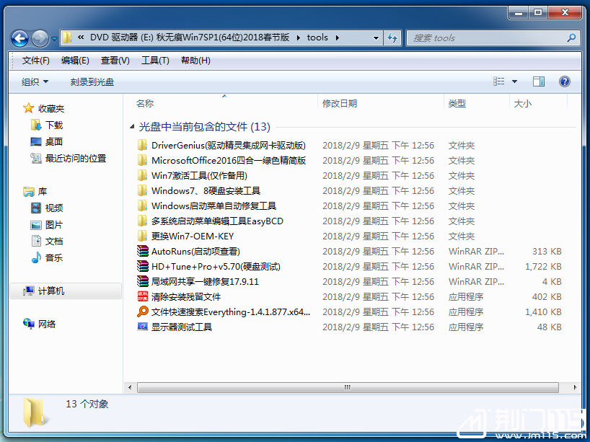
Task: Click the Forward arrow navigation button
Action: pyautogui.click(x=40, y=38)
